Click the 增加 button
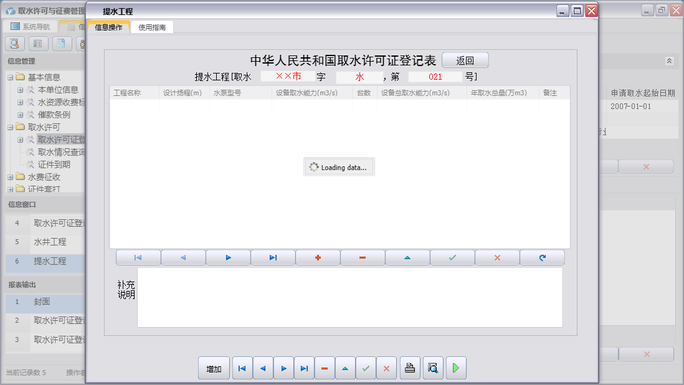The image size is (684, 385). point(214,368)
